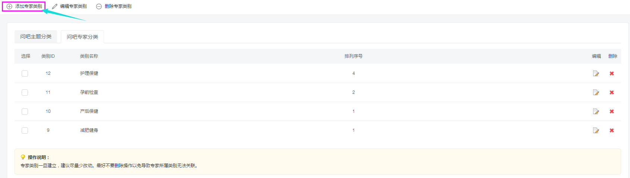Image resolution: width=630 pixels, height=178 pixels.
Task: Click 添加专家类别 button
Action: 24,6
